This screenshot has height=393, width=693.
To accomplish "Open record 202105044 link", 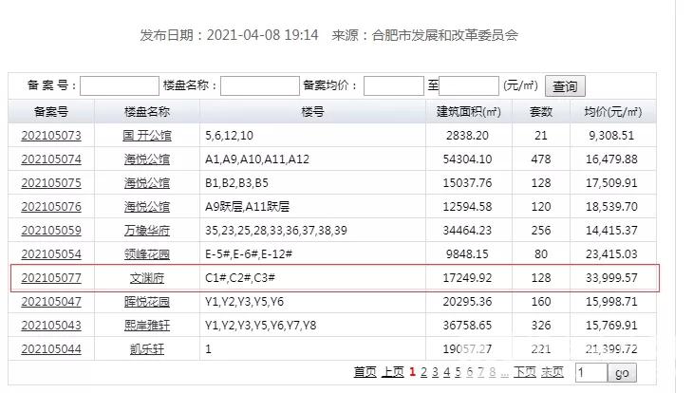I will click(x=51, y=348).
